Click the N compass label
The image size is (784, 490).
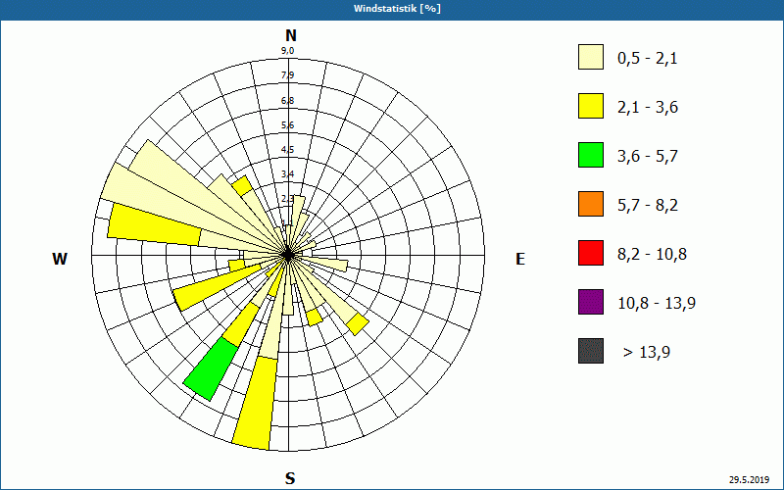(291, 35)
